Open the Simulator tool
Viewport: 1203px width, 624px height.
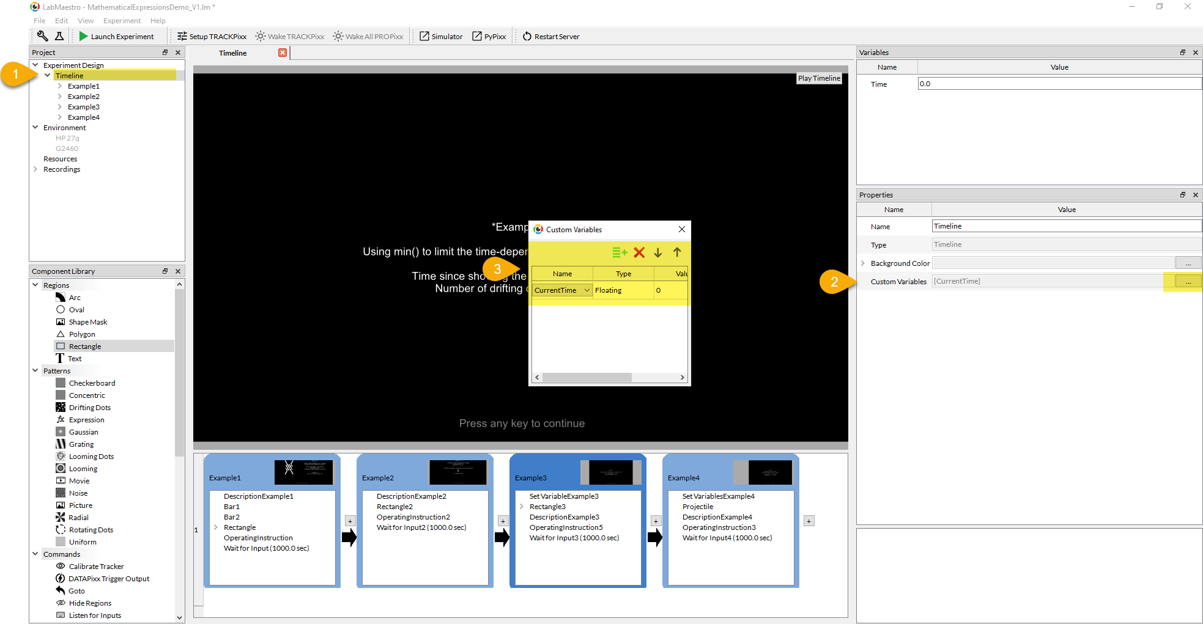(441, 37)
